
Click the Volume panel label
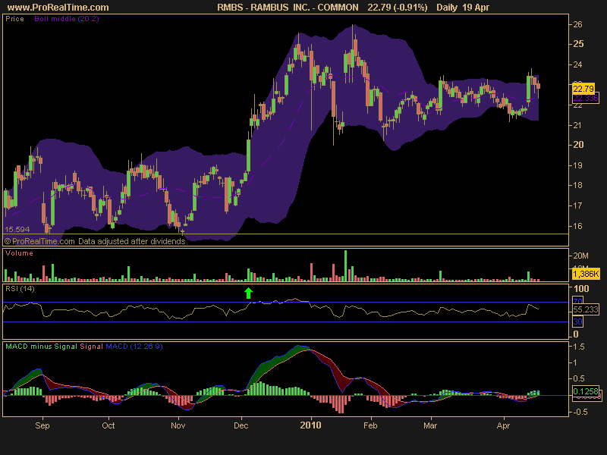point(20,253)
